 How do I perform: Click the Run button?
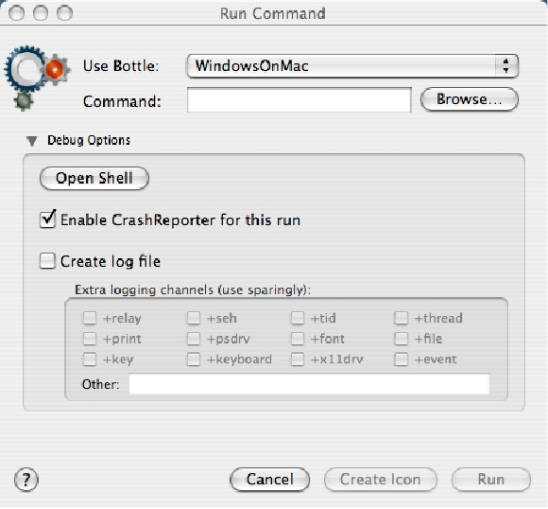click(x=491, y=480)
